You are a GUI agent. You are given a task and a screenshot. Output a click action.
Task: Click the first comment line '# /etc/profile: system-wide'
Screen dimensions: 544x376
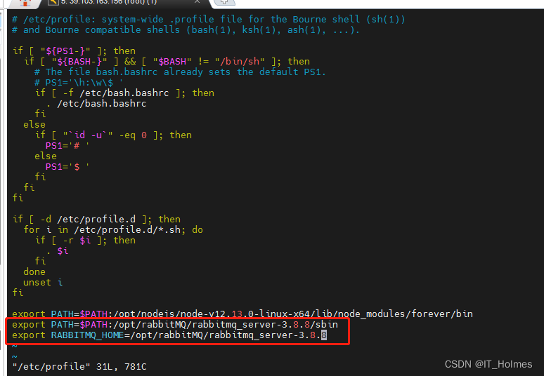[x=209, y=20]
